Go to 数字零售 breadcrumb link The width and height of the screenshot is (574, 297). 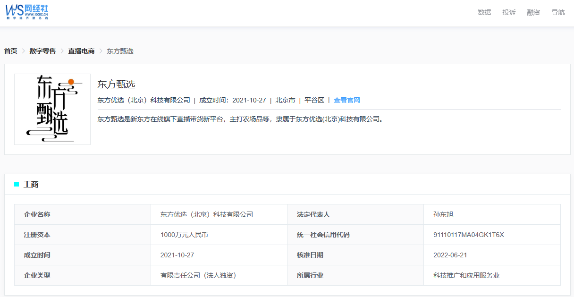tap(42, 51)
